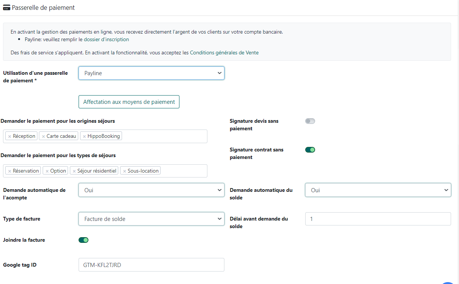
Task: Click the Délai avant demande du solde field
Action: click(378, 219)
